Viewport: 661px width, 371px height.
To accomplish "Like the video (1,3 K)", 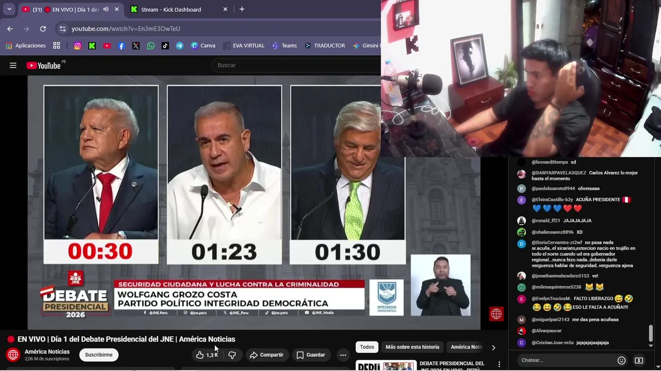I will pyautogui.click(x=207, y=355).
